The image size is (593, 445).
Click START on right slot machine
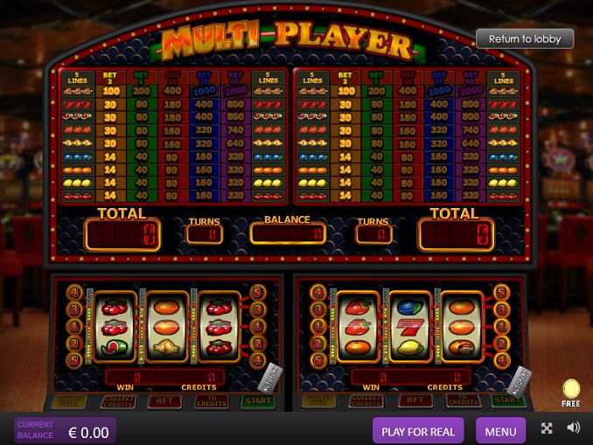click(x=506, y=400)
